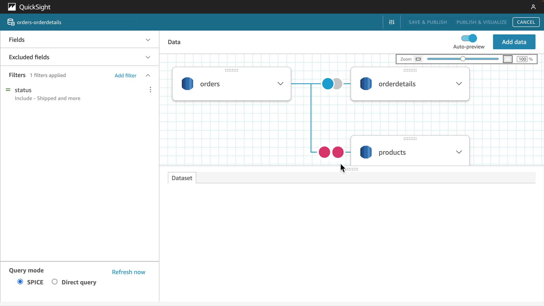Open the user account icon

(533, 7)
